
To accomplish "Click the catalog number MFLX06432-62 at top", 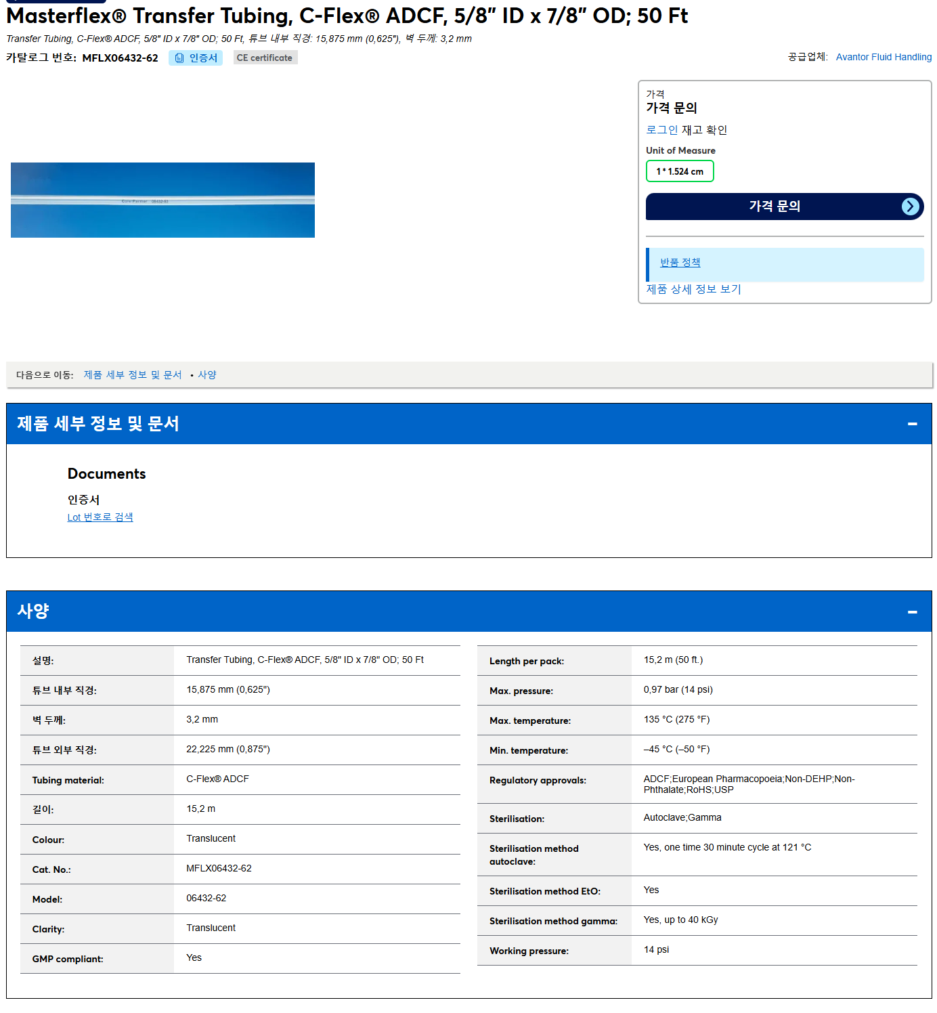I will (x=120, y=58).
